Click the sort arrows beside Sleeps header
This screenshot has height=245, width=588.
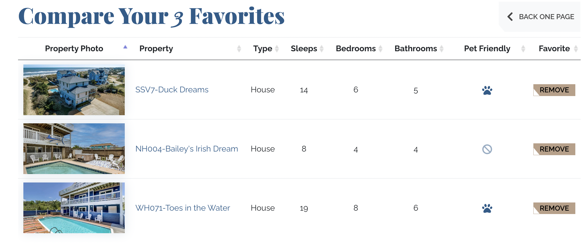click(x=322, y=49)
